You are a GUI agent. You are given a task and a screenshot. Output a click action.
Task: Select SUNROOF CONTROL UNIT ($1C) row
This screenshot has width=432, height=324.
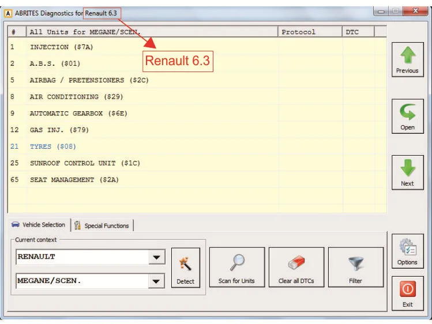coord(197,163)
